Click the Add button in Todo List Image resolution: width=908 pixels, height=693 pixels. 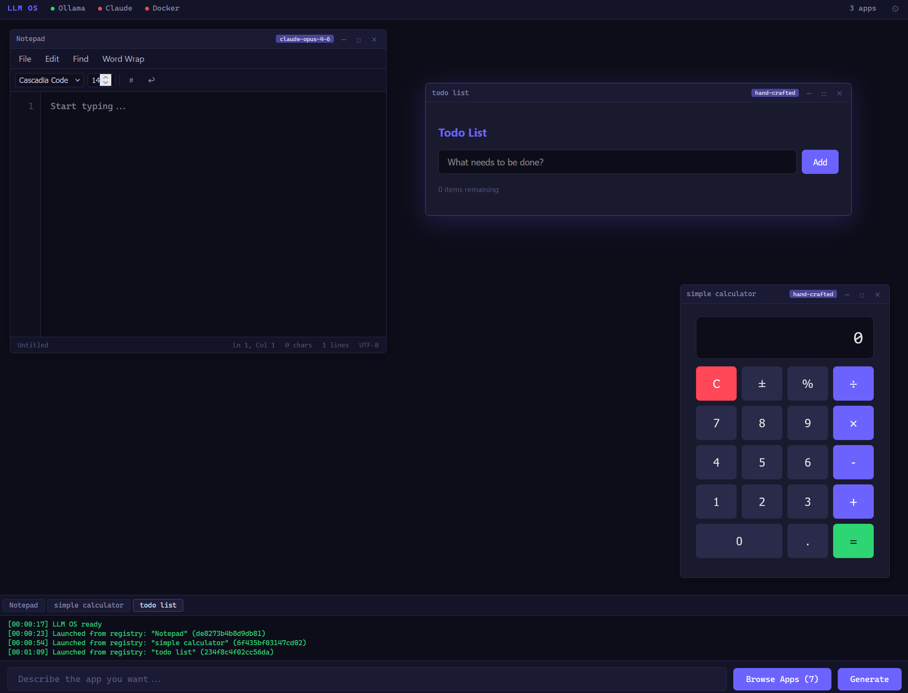click(x=820, y=162)
